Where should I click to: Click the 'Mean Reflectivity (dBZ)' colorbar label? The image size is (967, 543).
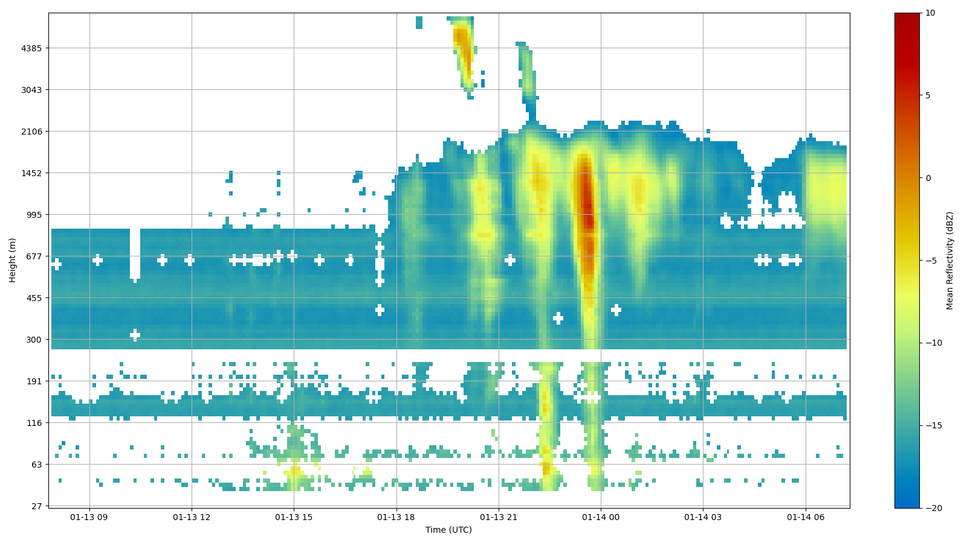(x=950, y=261)
